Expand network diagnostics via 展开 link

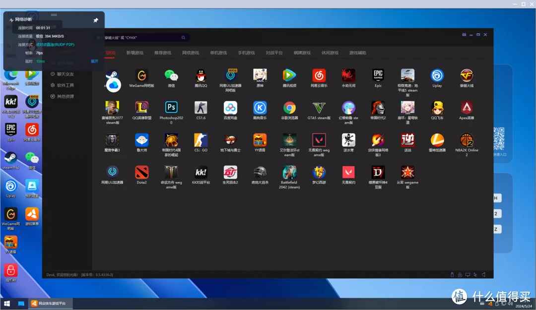coord(94,62)
